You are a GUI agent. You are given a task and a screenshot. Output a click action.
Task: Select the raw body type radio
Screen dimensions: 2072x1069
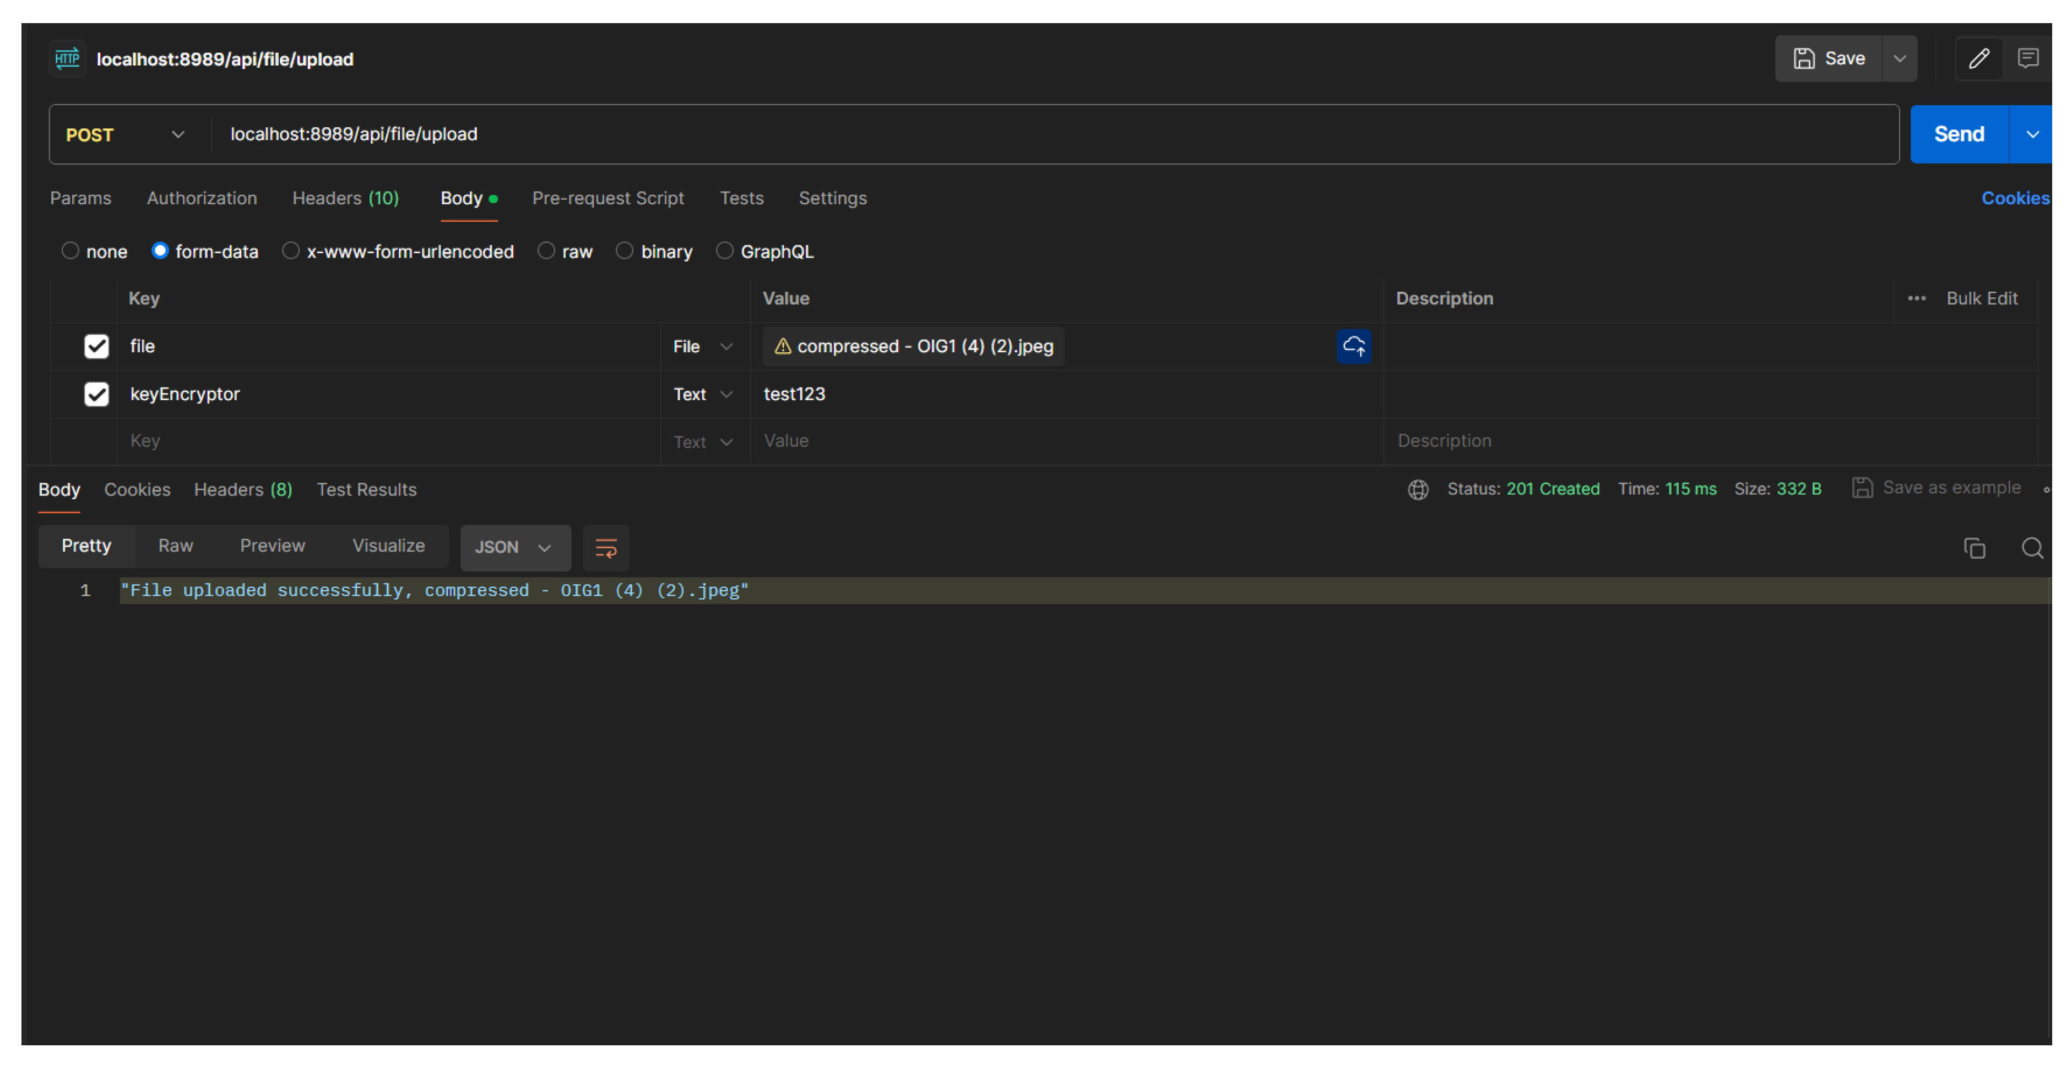546,251
